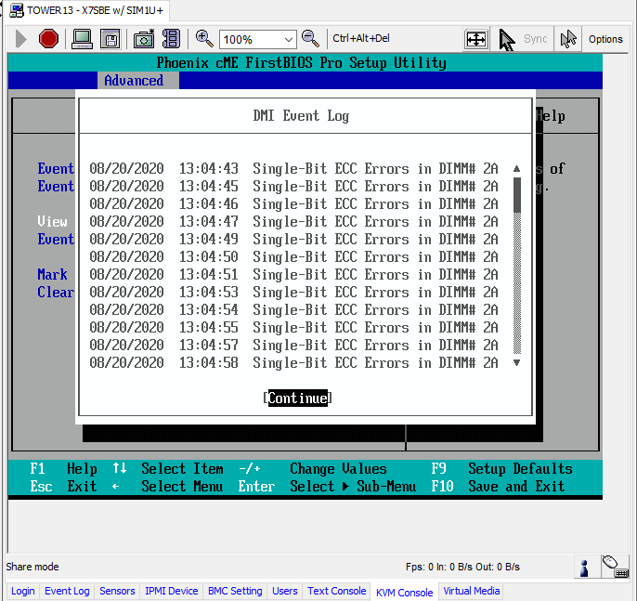Click the 13:04:55 ECC error entry

click(293, 327)
